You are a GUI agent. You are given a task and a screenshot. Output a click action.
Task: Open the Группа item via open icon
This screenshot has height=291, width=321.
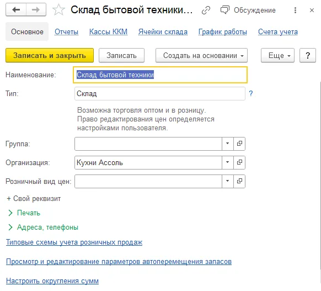[239, 144]
